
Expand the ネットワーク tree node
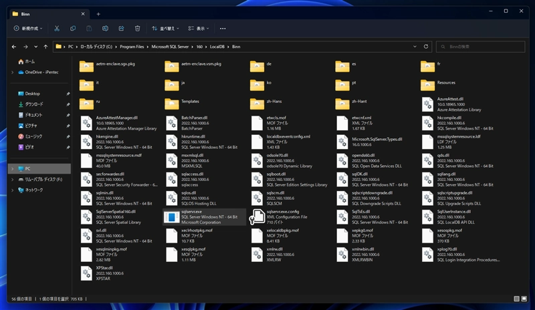[x=13, y=190]
